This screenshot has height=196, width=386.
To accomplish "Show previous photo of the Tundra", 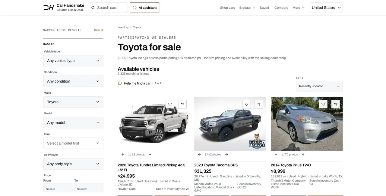I will point(123,155).
